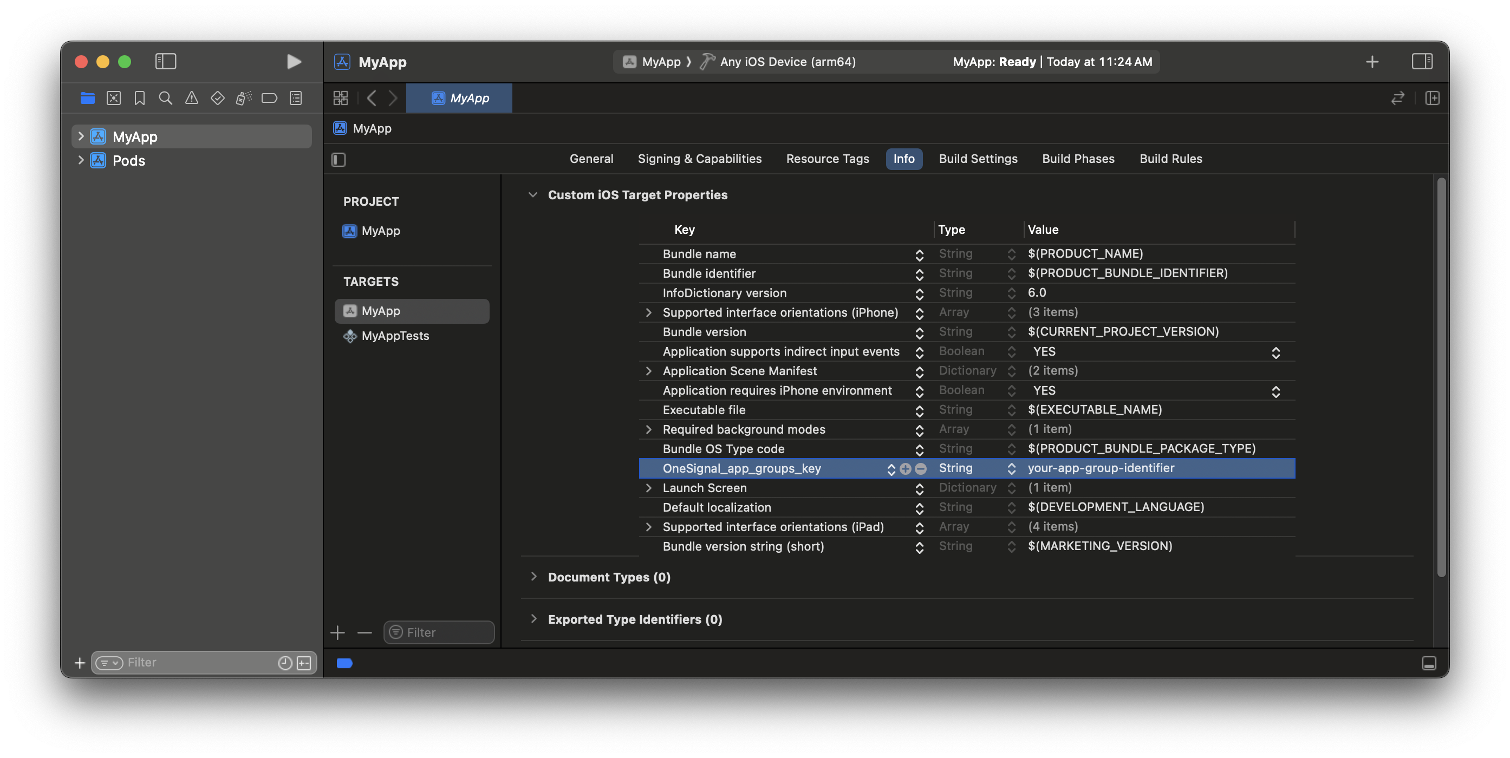Image resolution: width=1510 pixels, height=758 pixels.
Task: Click the Run play button
Action: click(x=294, y=62)
